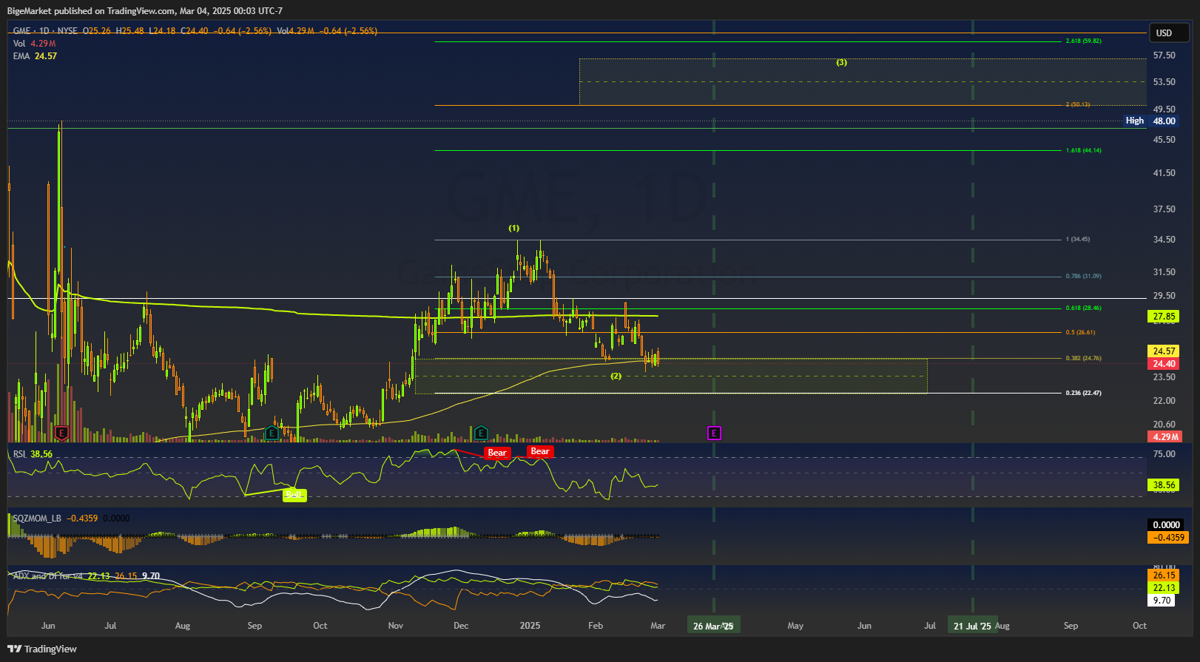The height and width of the screenshot is (662, 1200).
Task: Click the 0.786 (31.09) Fibonacci label
Action: coord(1083,276)
